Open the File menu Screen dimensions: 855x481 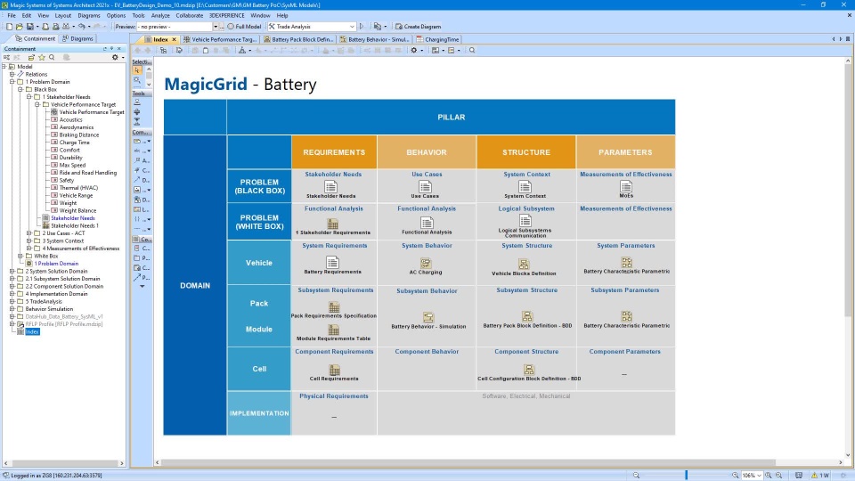[12, 16]
